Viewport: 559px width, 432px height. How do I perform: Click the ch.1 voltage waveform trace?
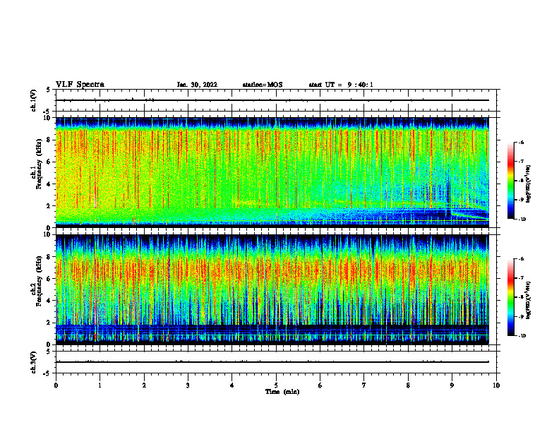pos(272,100)
